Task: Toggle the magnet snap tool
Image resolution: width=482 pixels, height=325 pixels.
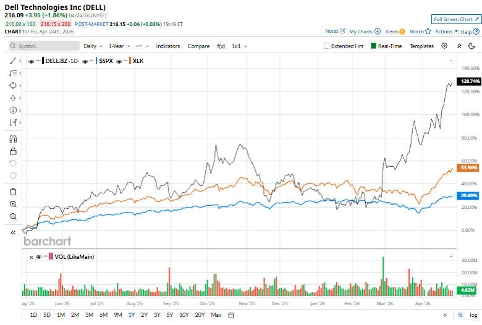Action: tap(13, 139)
